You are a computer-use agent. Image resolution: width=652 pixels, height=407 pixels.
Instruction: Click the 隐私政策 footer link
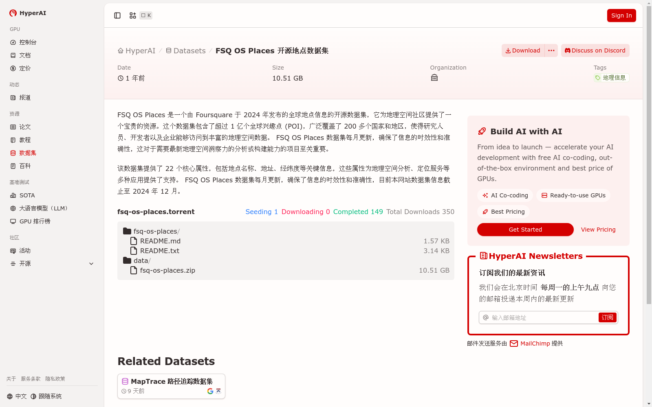pos(55,379)
